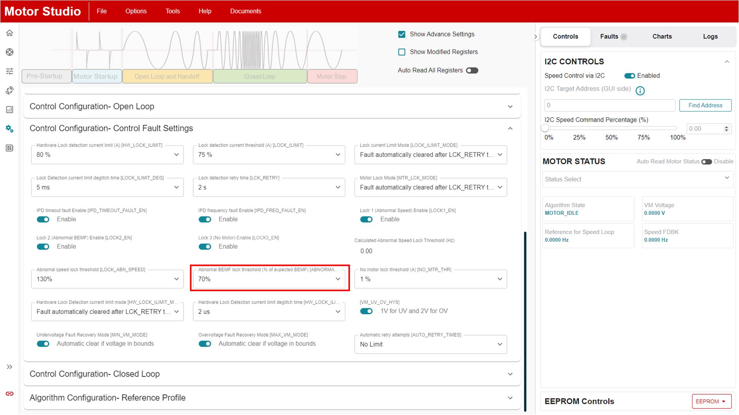Click the red link connection icon
The width and height of the screenshot is (739, 415).
(x=10, y=394)
